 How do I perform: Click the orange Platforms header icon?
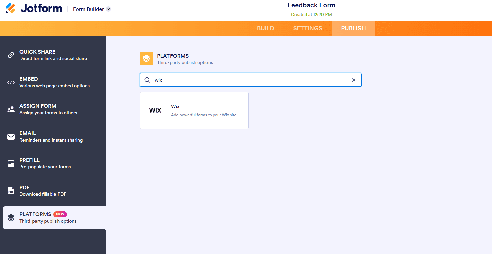(x=146, y=58)
